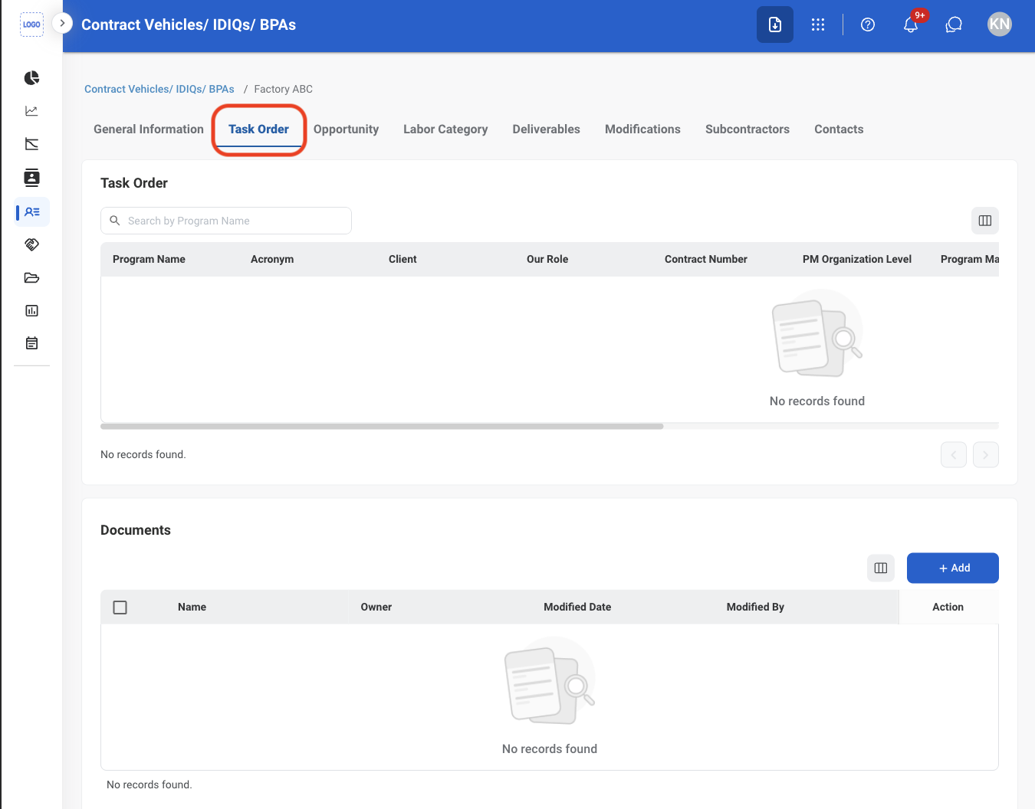This screenshot has height=809, width=1035.
Task: Expand the sidebar with the chevron arrow
Action: click(x=62, y=23)
